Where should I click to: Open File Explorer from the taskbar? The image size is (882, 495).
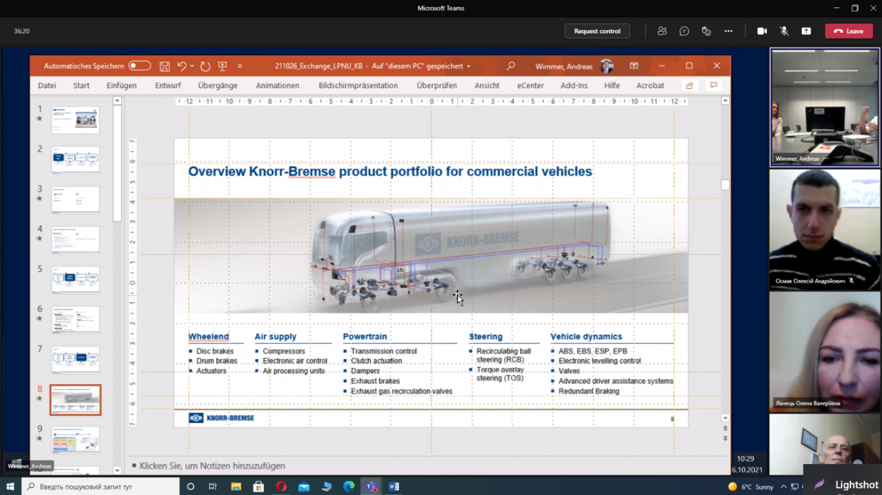[x=236, y=486]
